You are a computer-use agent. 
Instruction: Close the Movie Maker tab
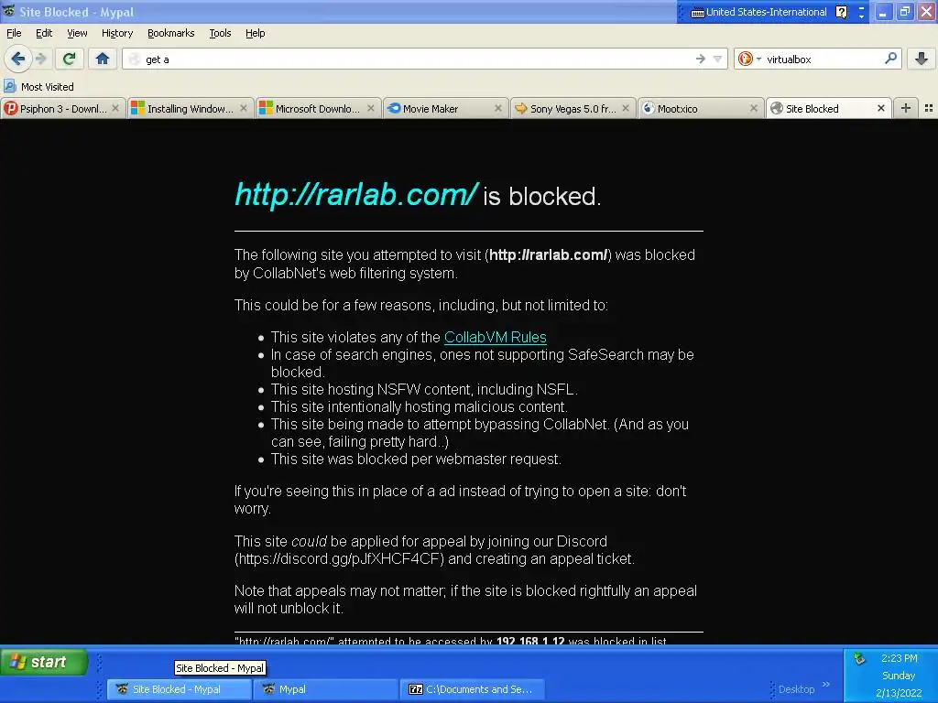click(498, 108)
